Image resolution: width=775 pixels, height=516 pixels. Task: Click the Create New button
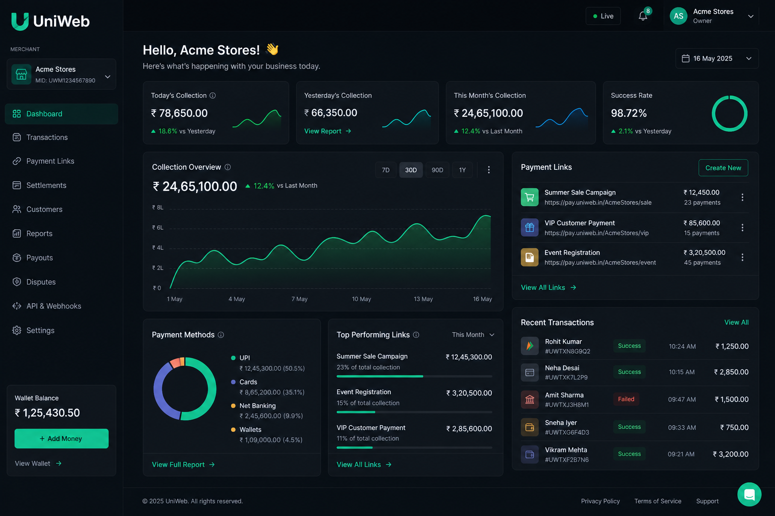point(723,168)
